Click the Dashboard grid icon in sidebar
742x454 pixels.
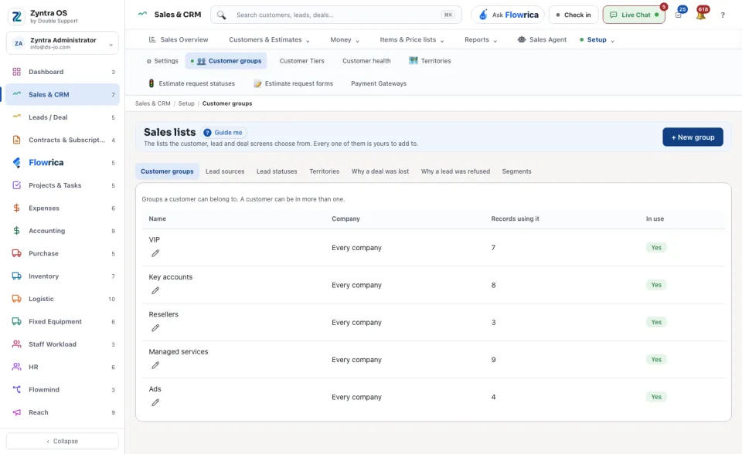click(16, 72)
